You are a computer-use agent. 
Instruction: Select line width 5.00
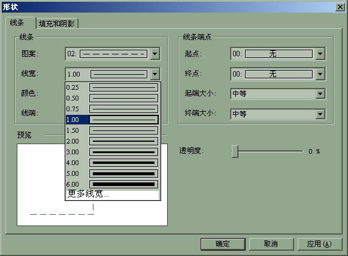pyautogui.click(x=112, y=173)
